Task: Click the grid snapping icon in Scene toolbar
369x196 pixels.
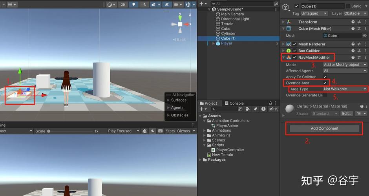Action: [x=10, y=4]
